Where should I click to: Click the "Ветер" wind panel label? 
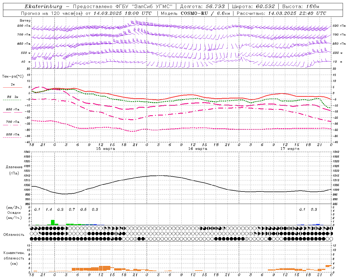[x=25, y=21]
